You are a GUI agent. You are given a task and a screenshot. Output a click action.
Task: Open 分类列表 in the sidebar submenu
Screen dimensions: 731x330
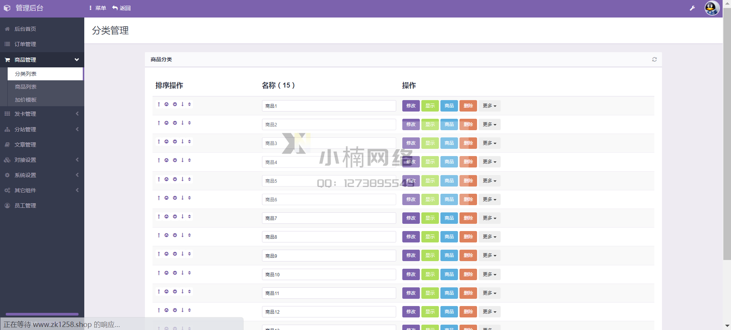(45, 74)
